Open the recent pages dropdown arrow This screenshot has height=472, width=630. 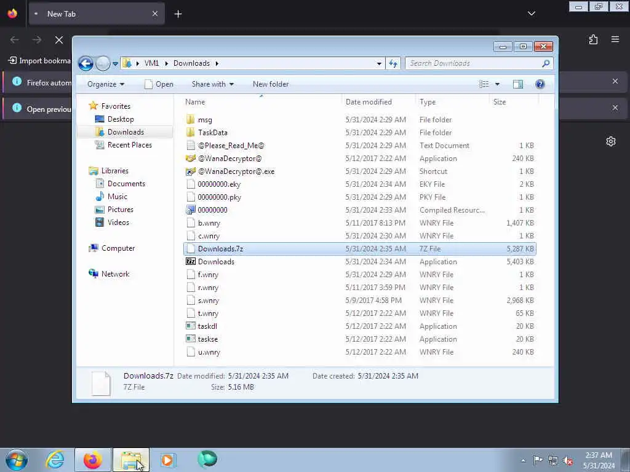click(x=115, y=64)
